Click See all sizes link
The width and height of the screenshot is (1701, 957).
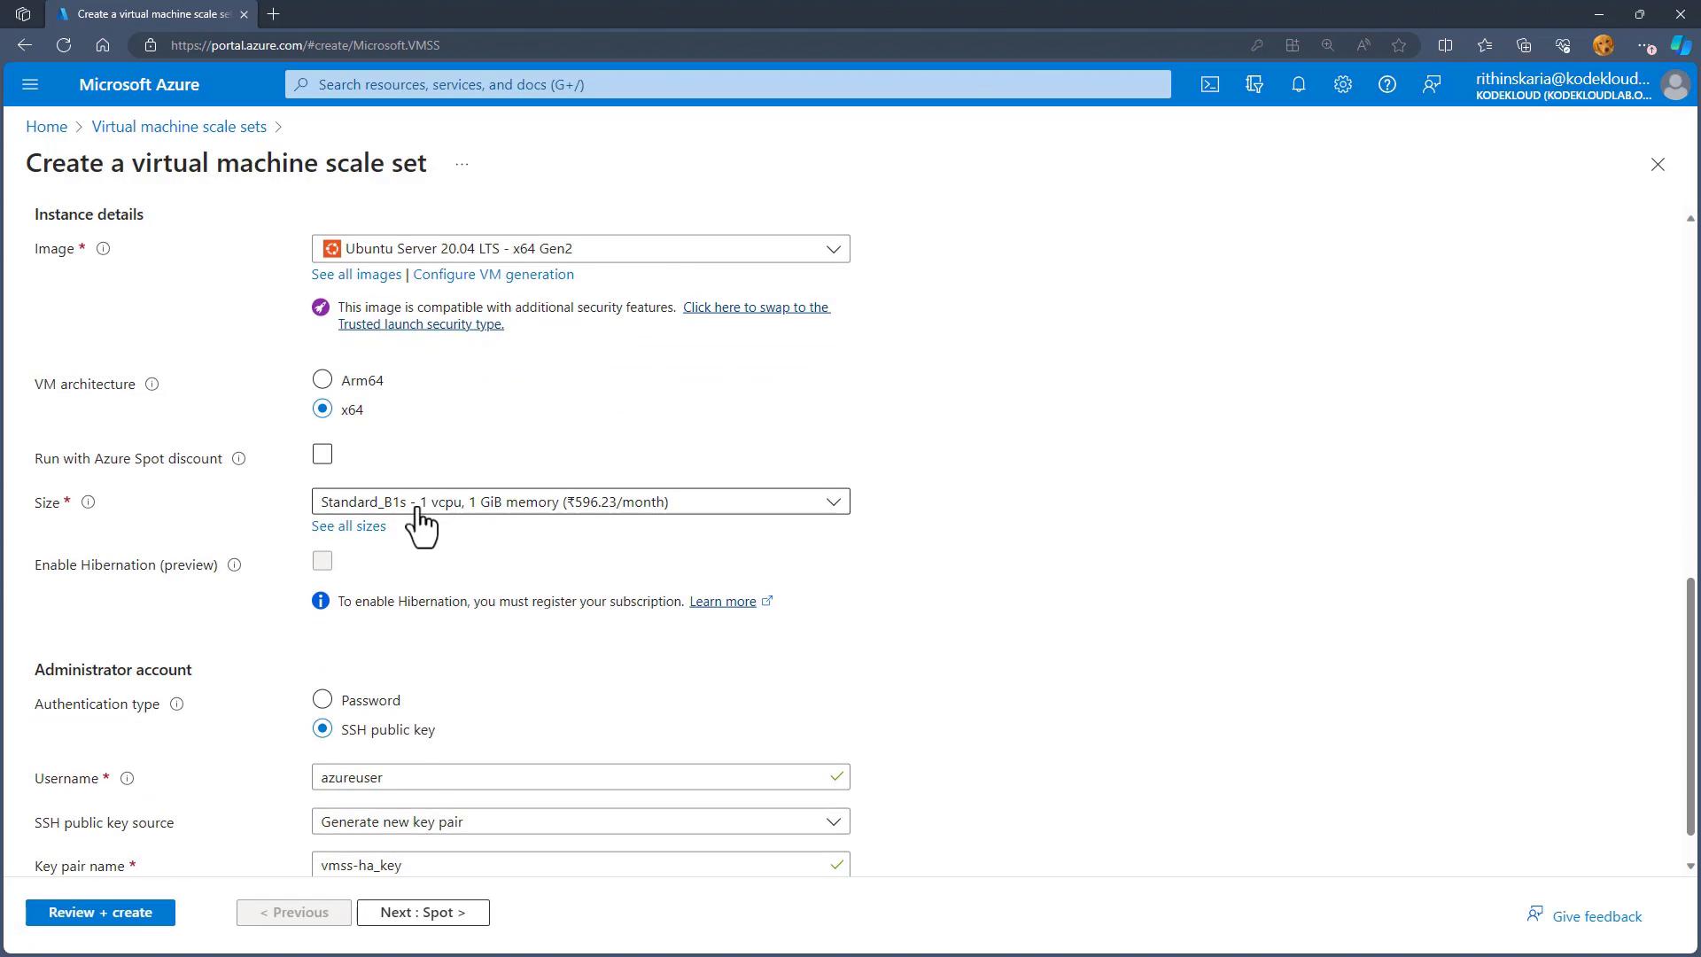click(x=348, y=526)
